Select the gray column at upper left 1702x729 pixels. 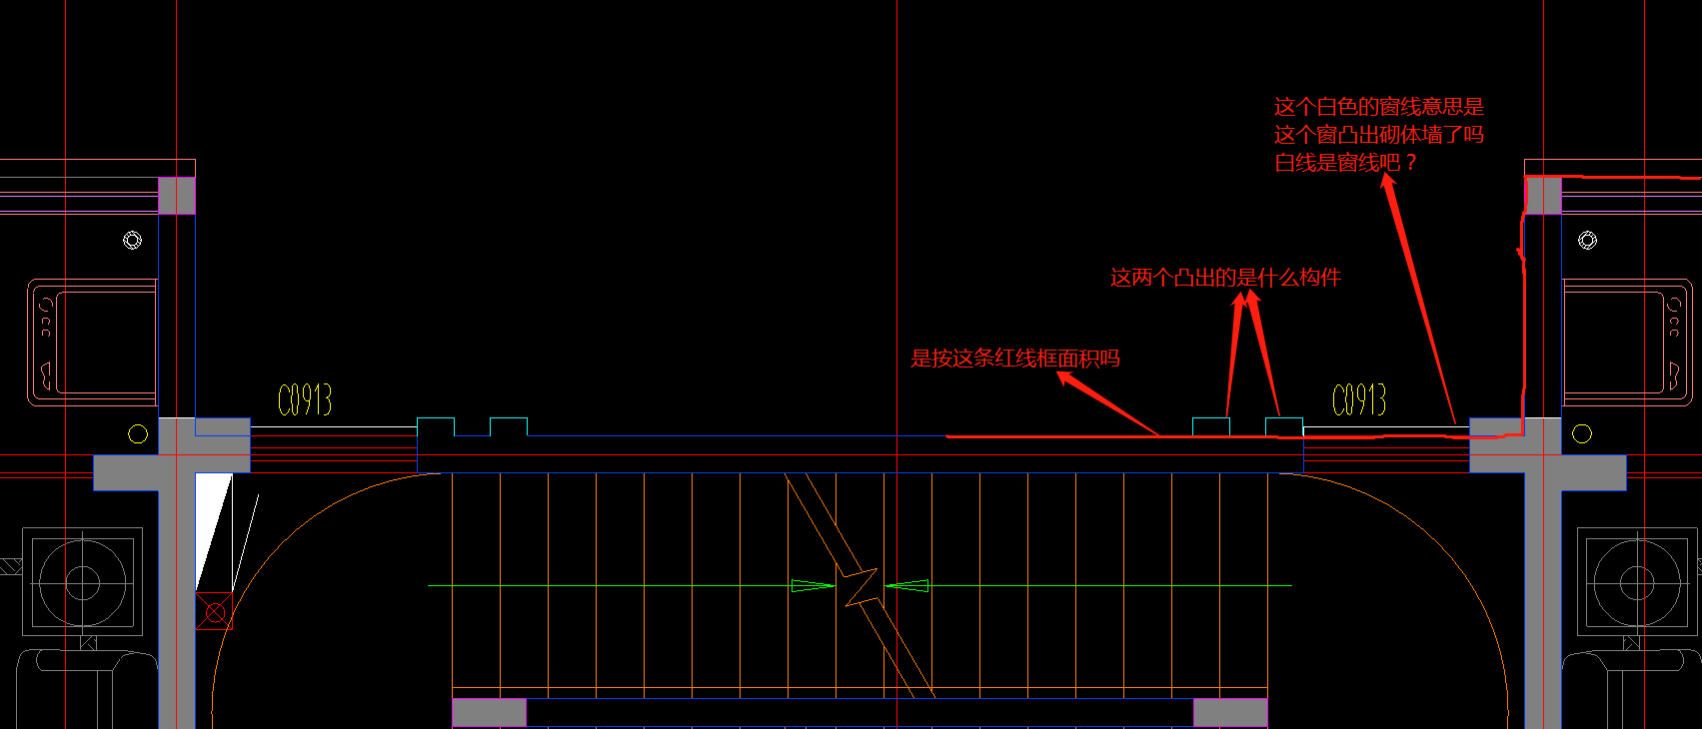click(177, 196)
